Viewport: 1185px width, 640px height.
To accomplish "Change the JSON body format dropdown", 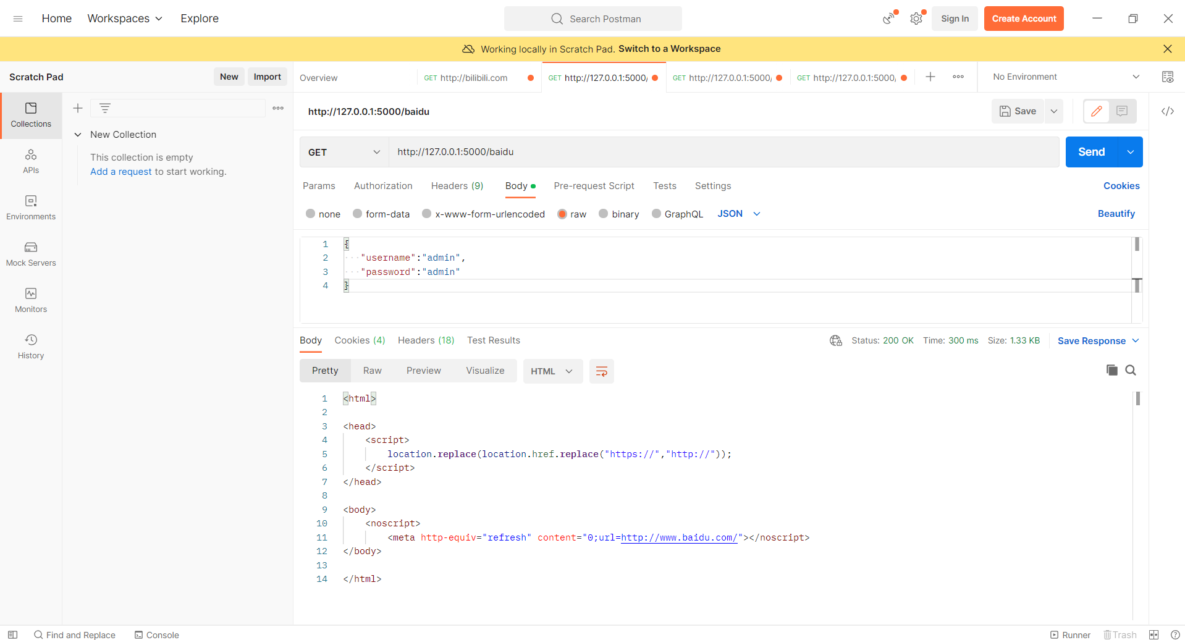I will coord(739,214).
